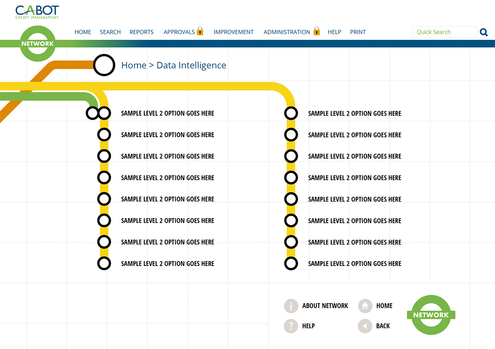This screenshot has height=349, width=495.
Task: Select first left-column Level 2 option label
Action: click(167, 114)
